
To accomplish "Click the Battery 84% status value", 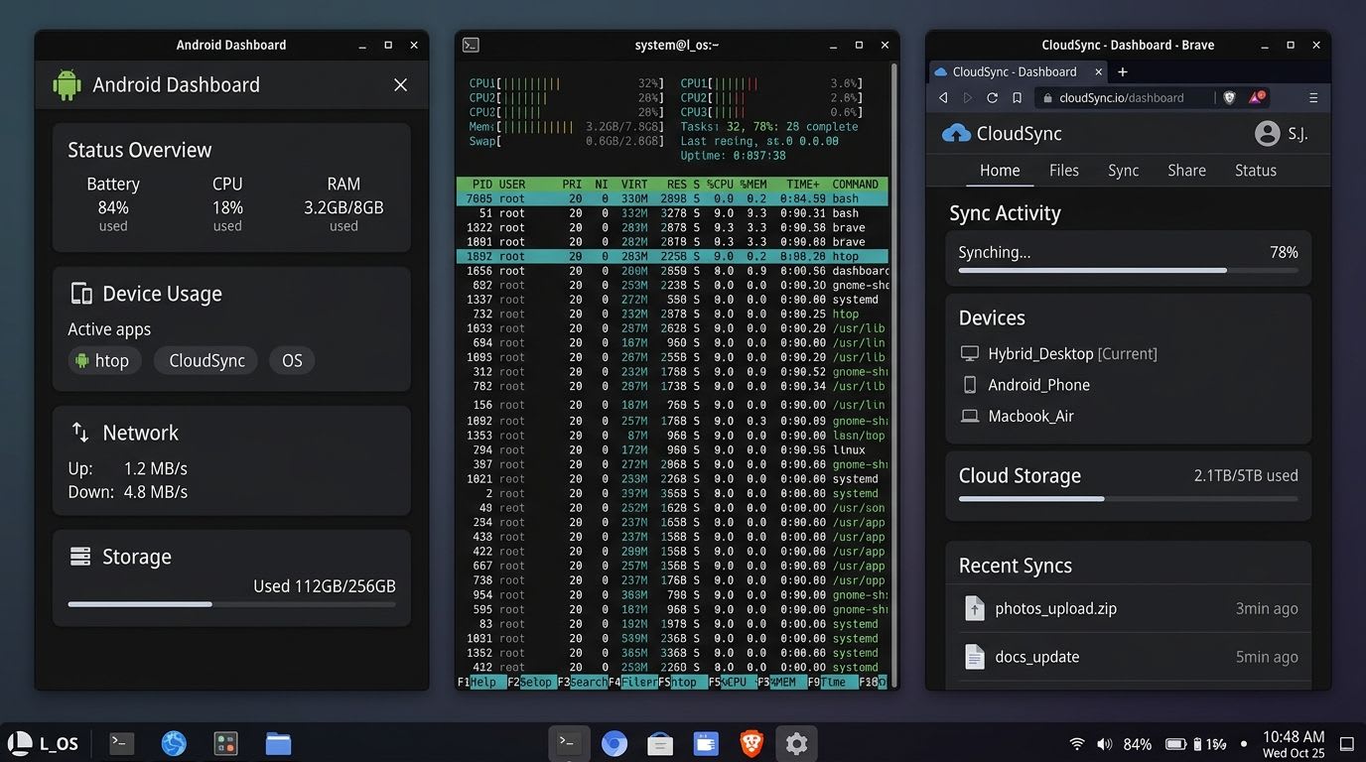I will tap(113, 207).
